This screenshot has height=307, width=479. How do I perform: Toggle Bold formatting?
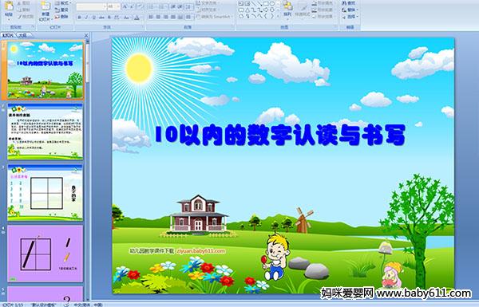coord(79,18)
